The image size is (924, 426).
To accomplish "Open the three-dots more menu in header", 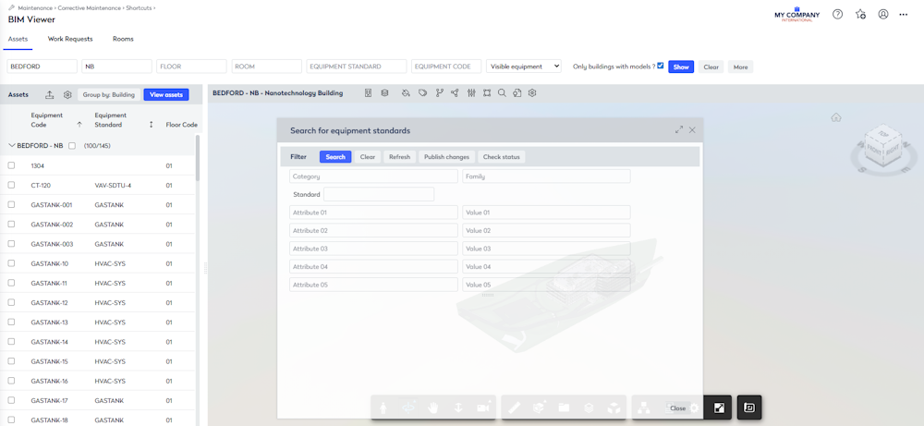I will click(904, 15).
